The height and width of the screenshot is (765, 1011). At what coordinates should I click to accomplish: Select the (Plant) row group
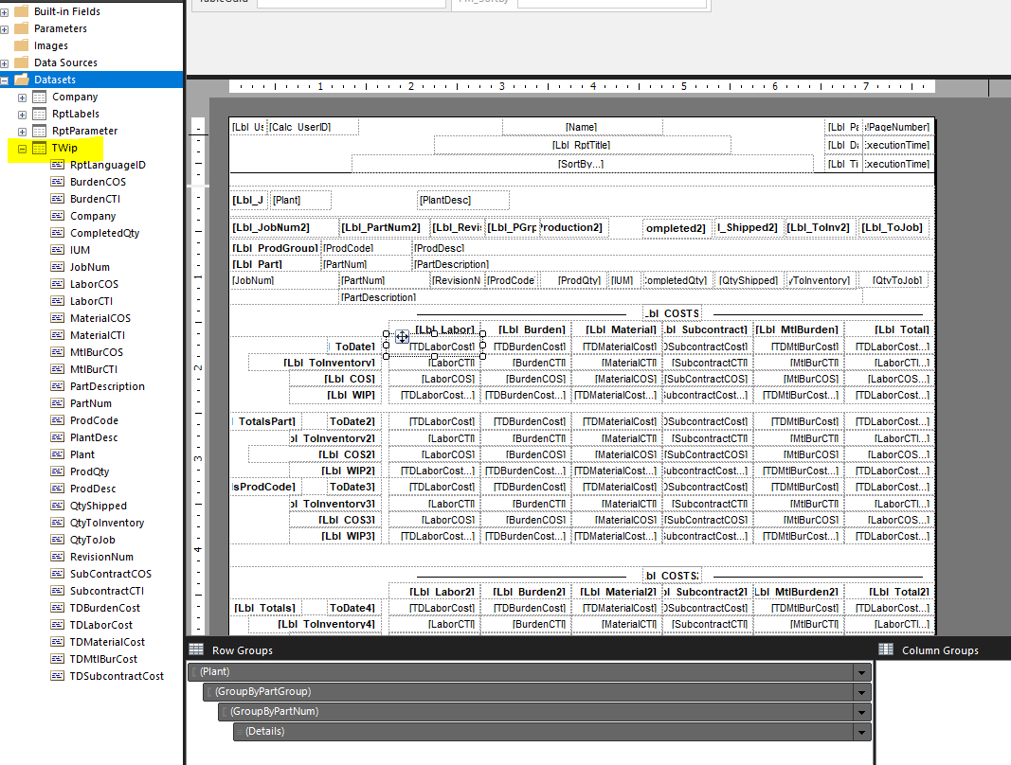(x=530, y=672)
